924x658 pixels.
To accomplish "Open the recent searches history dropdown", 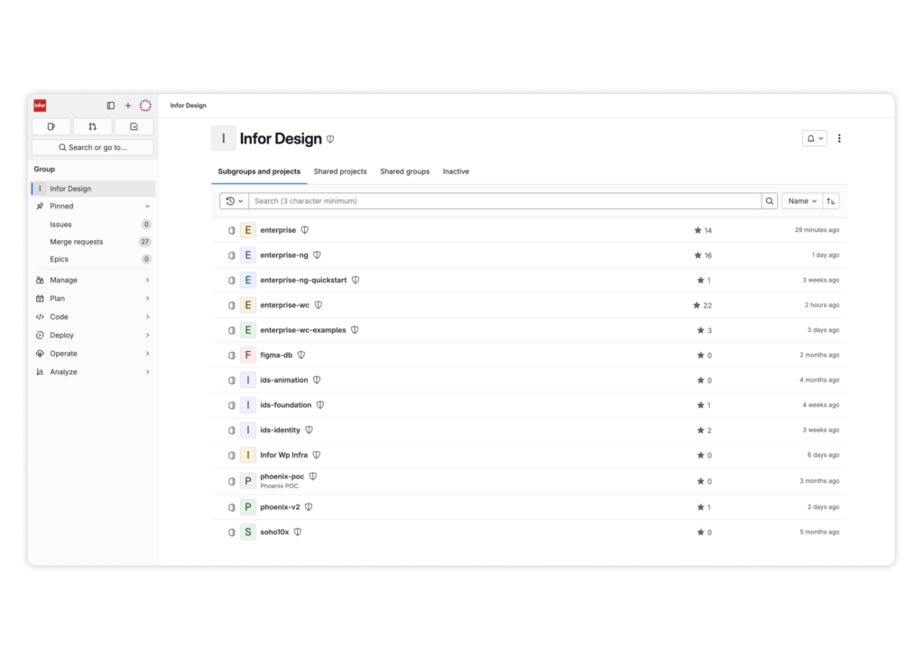I will coord(234,201).
